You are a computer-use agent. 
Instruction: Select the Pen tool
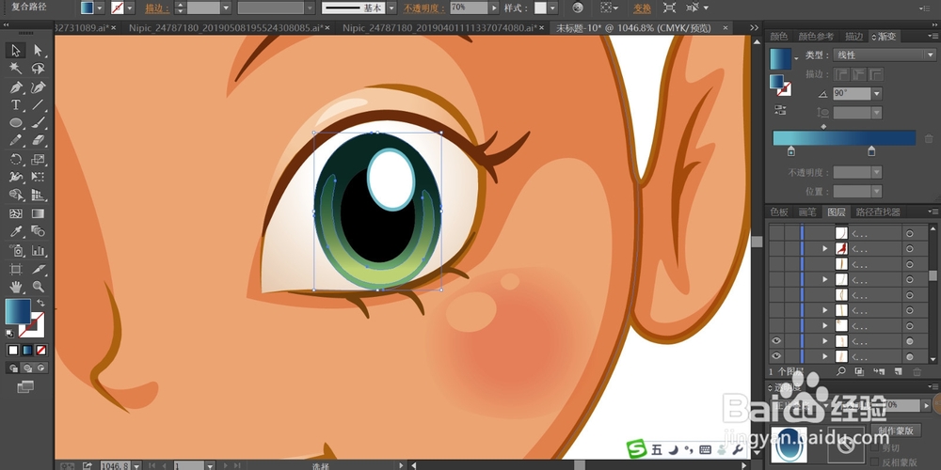pyautogui.click(x=16, y=87)
